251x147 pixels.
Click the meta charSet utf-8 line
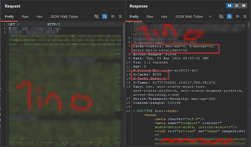pos(179,119)
